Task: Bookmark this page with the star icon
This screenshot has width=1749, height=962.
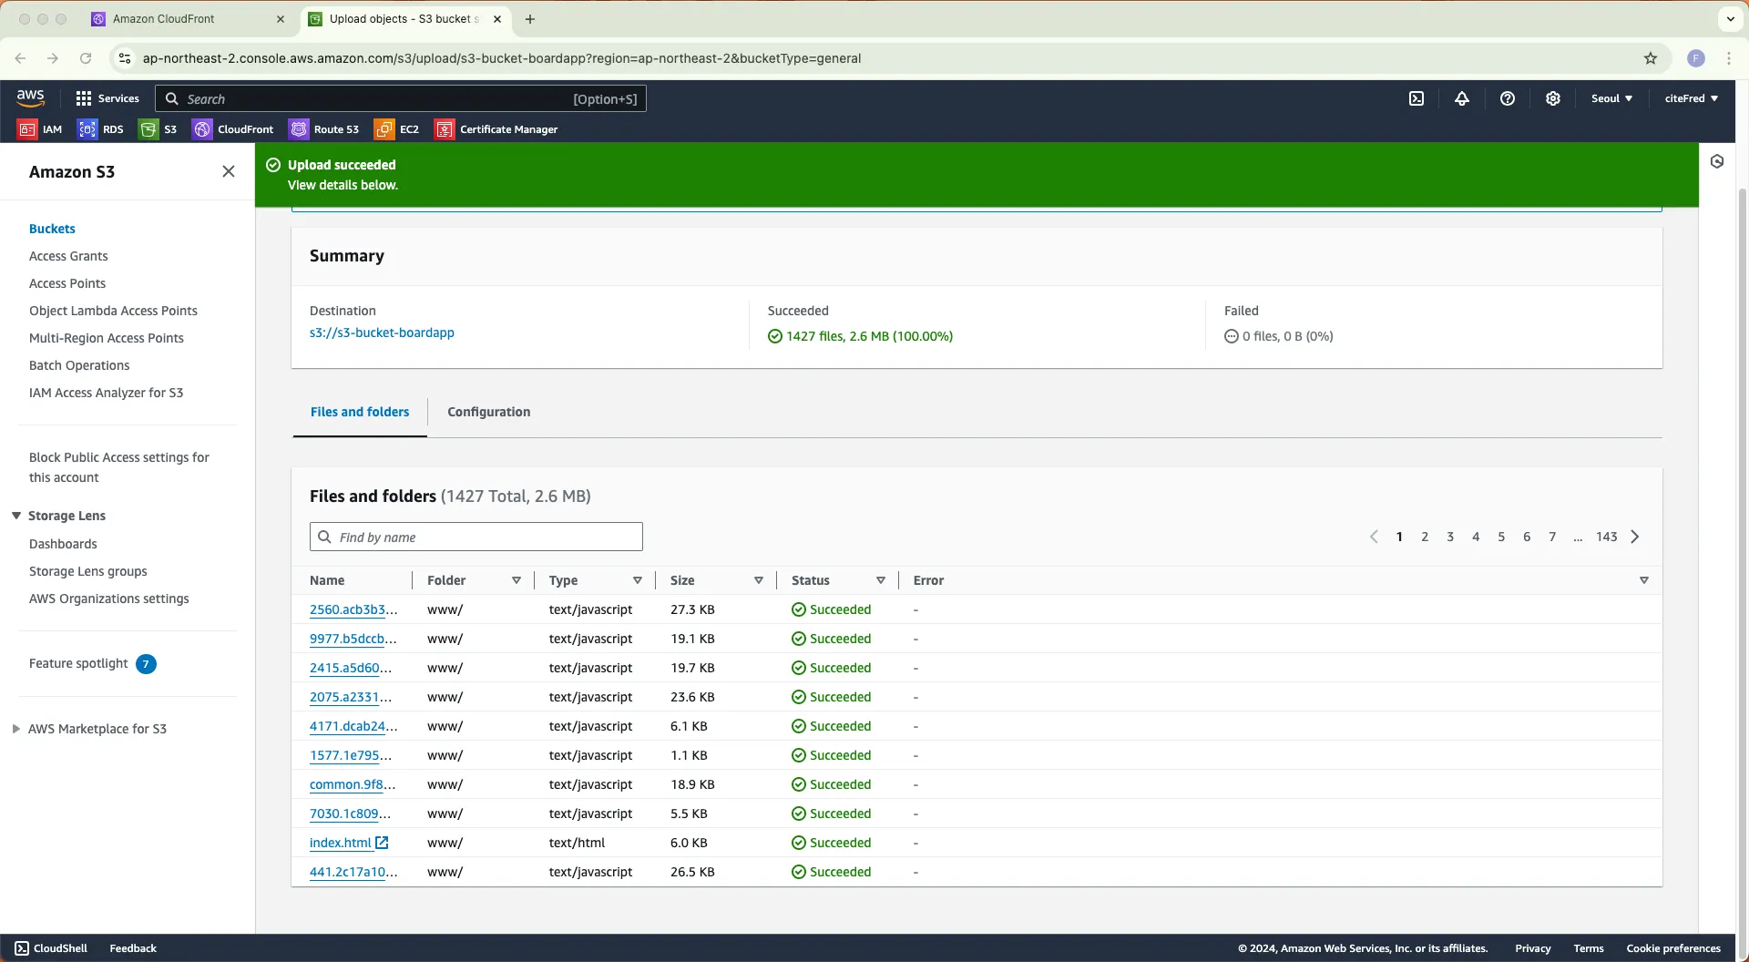Action: [x=1651, y=58]
